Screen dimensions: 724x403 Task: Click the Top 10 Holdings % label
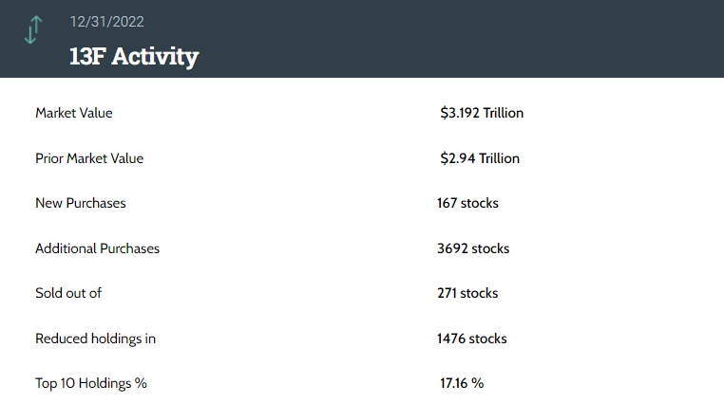point(91,383)
